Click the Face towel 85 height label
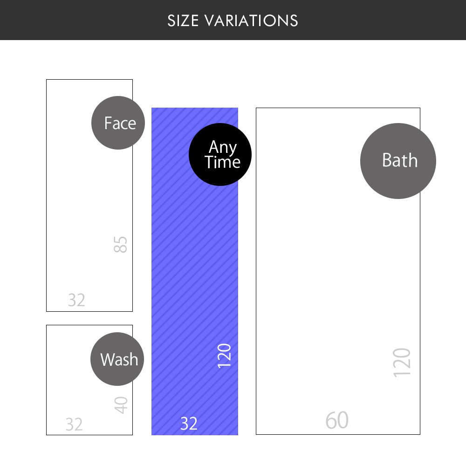This screenshot has width=466, height=466. tap(121, 244)
